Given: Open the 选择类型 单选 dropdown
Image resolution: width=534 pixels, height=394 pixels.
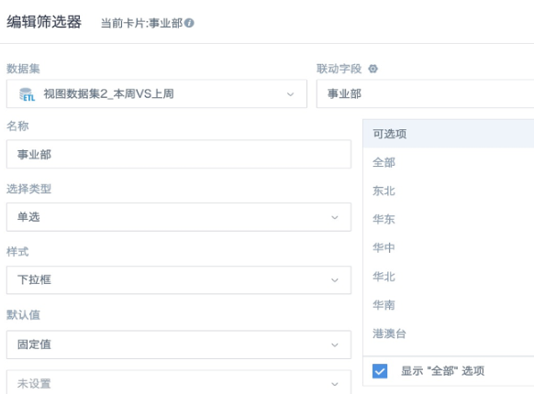Looking at the screenshot, I should tap(179, 217).
